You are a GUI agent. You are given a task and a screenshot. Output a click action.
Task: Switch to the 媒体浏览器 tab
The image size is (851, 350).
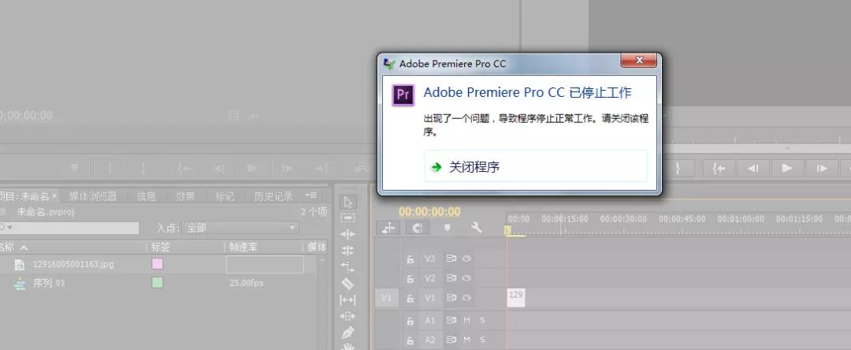point(93,196)
